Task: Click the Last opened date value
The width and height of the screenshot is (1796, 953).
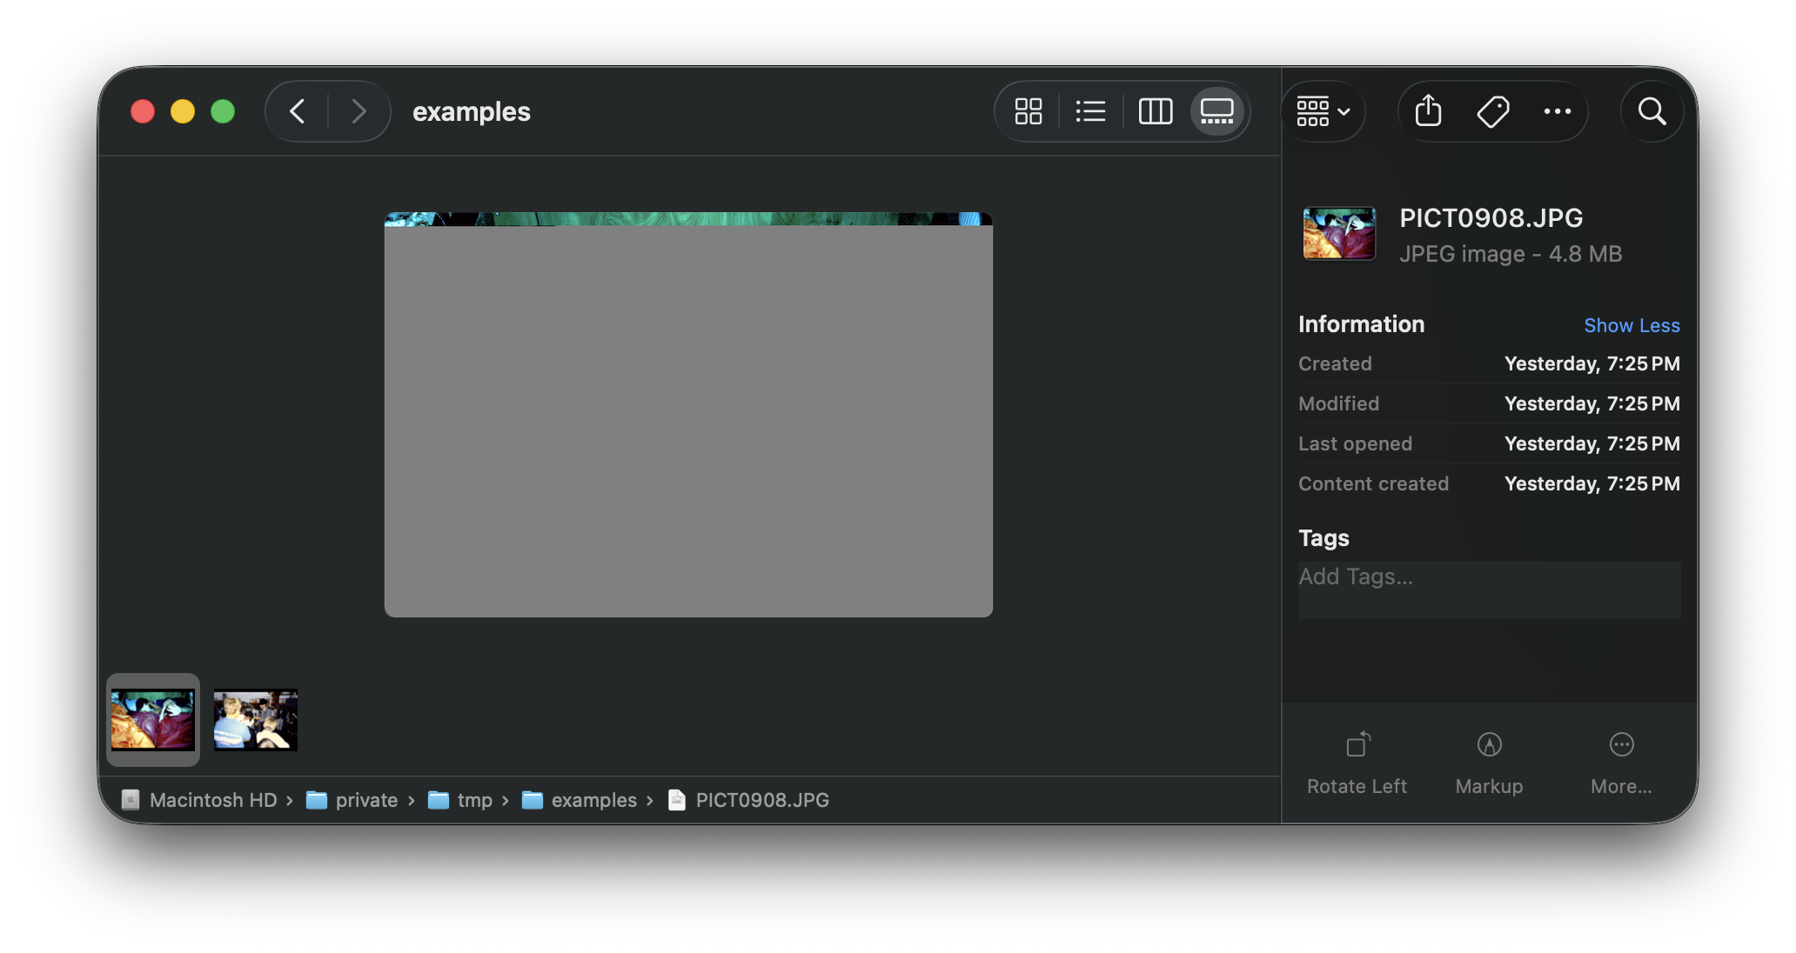Action: [1592, 443]
